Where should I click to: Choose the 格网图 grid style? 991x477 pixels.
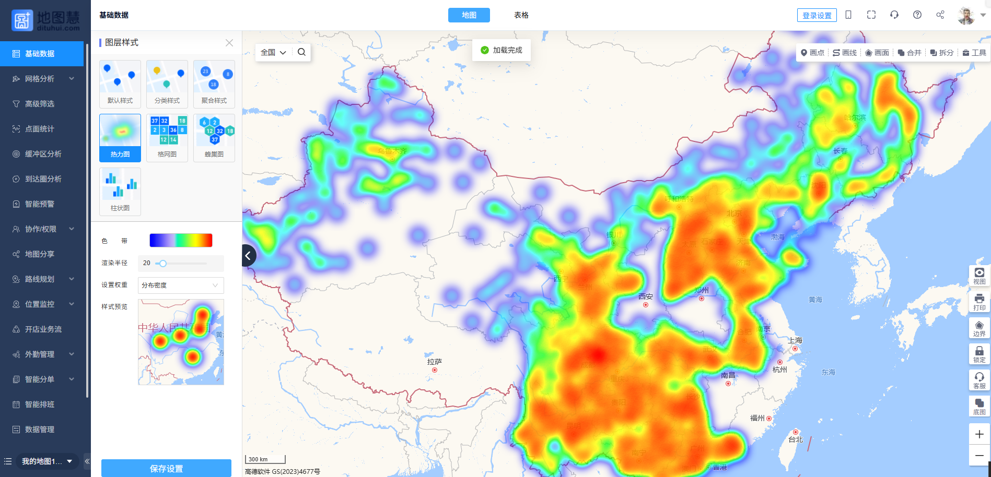point(167,137)
